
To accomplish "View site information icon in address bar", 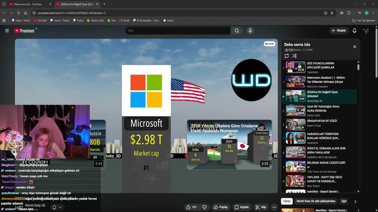I will point(34,13).
